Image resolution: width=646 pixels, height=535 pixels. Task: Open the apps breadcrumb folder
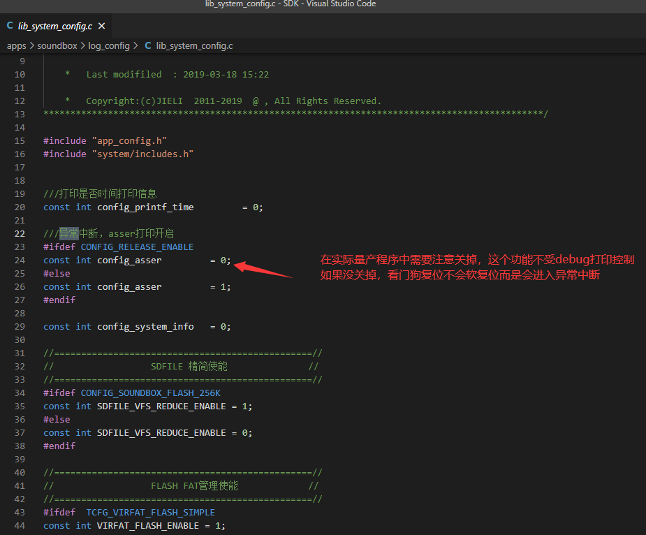pyautogui.click(x=17, y=46)
